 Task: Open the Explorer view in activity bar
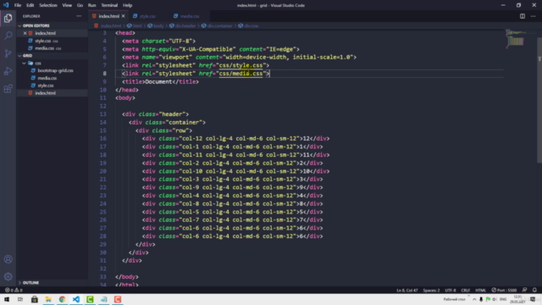[x=8, y=18]
